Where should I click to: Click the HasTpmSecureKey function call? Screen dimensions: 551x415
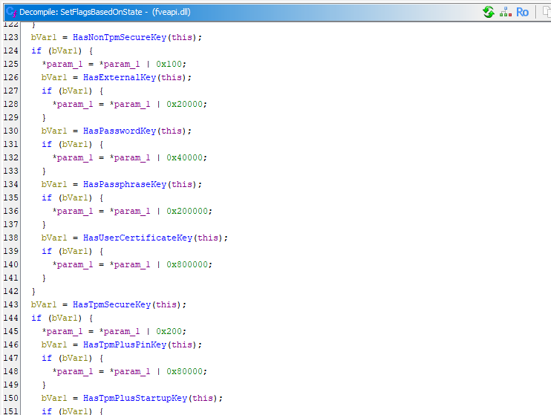(x=111, y=304)
